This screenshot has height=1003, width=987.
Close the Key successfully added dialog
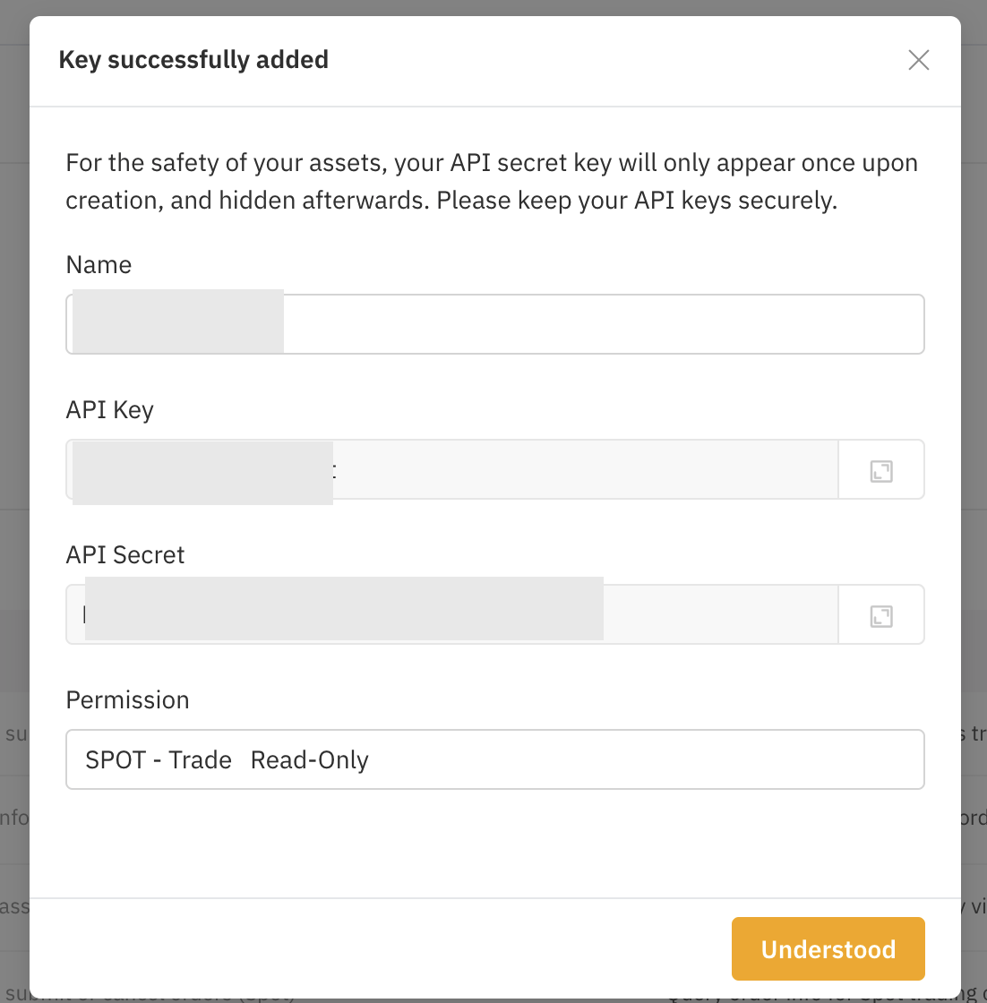point(919,60)
